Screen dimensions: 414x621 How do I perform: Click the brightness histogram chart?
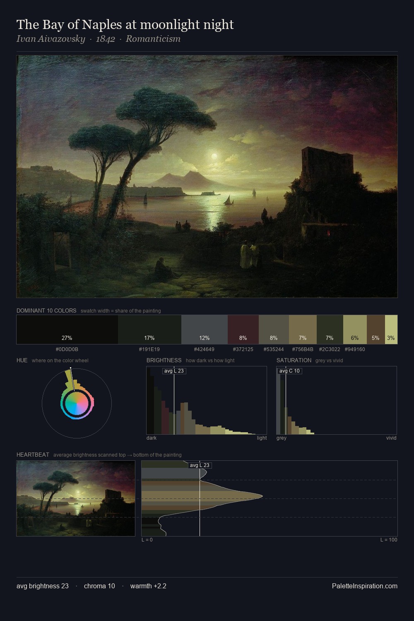(x=207, y=400)
